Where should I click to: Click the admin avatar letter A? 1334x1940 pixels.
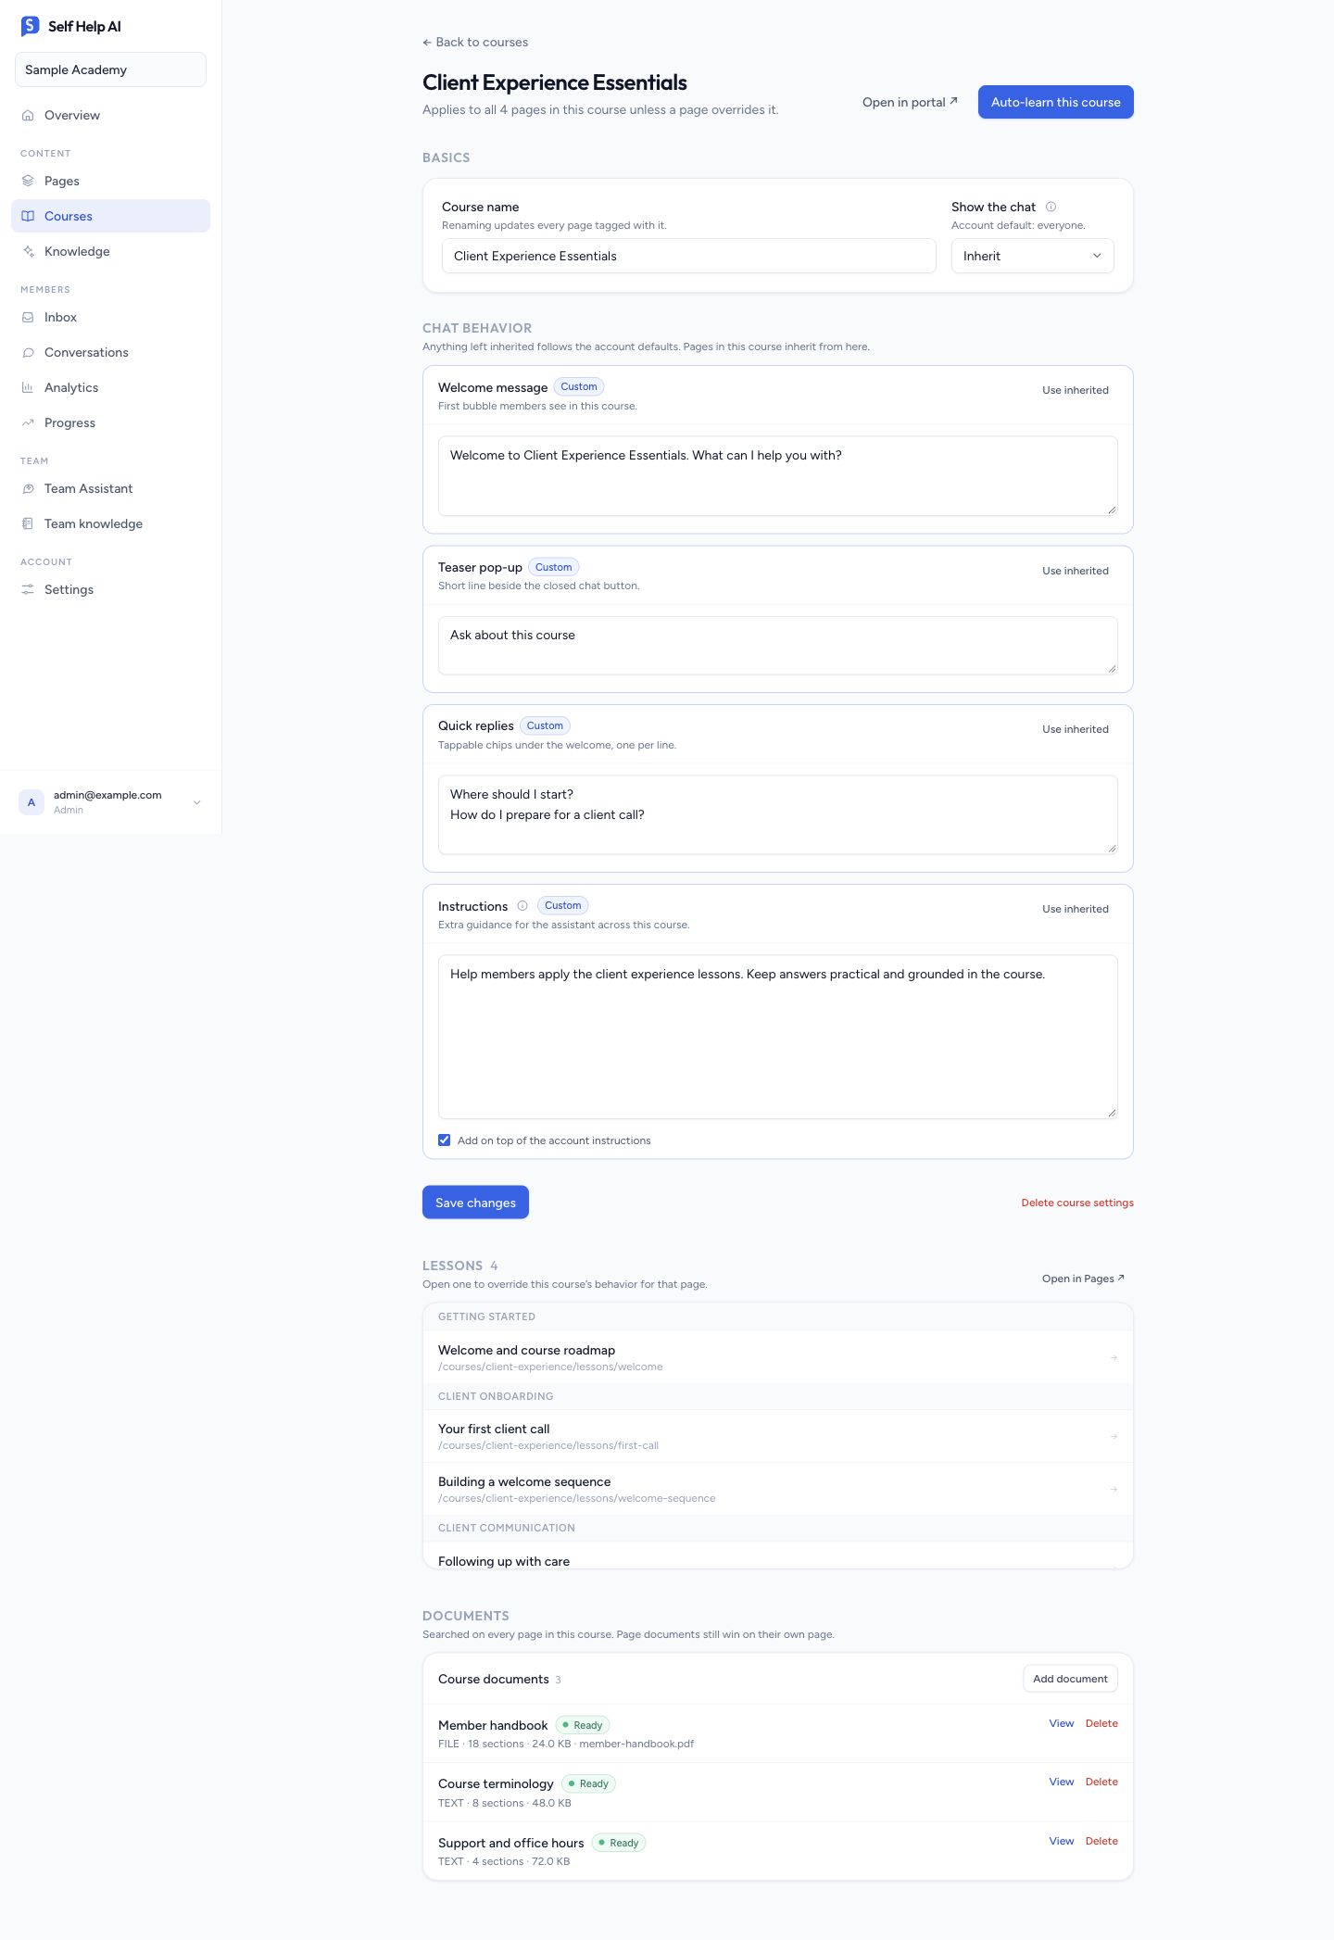[31, 802]
